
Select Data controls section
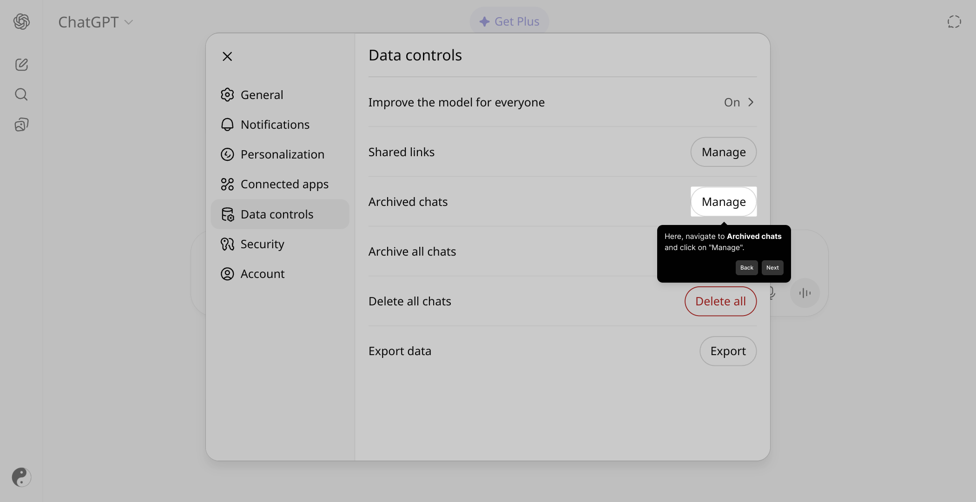[x=280, y=214]
